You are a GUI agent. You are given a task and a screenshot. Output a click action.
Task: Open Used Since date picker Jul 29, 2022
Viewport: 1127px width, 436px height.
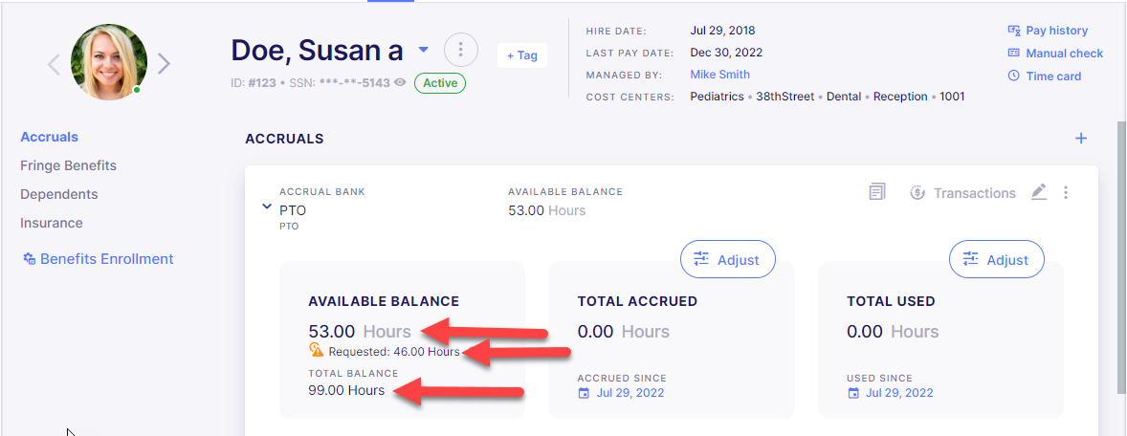[x=891, y=393]
